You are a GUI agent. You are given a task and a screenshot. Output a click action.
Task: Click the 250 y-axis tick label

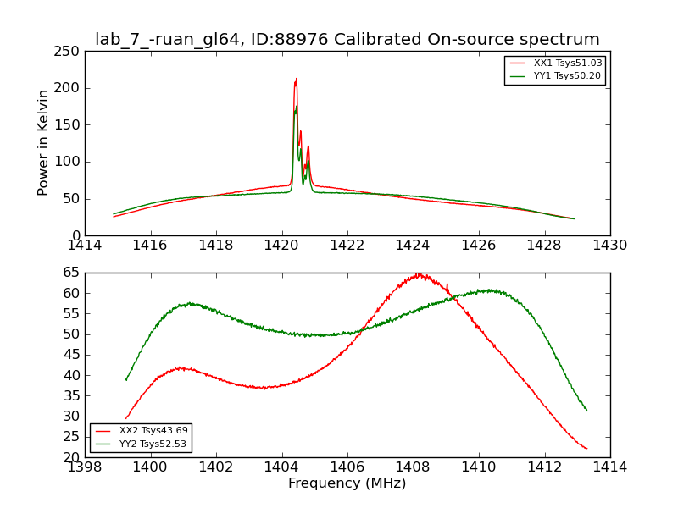(67, 52)
